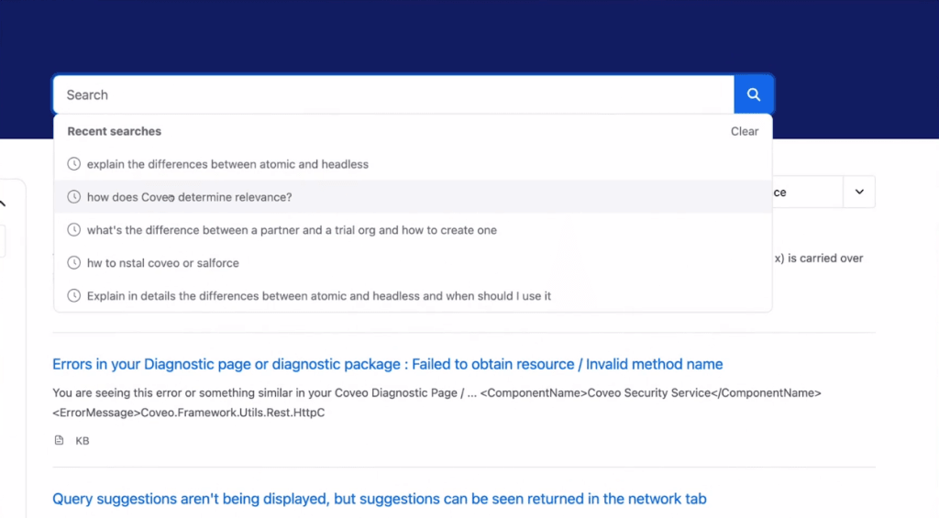Click into the Search input field
939x518 pixels.
[394, 94]
